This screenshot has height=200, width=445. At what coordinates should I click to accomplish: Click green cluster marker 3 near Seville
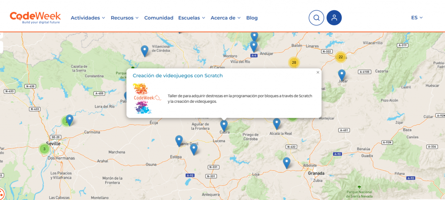[44, 149]
